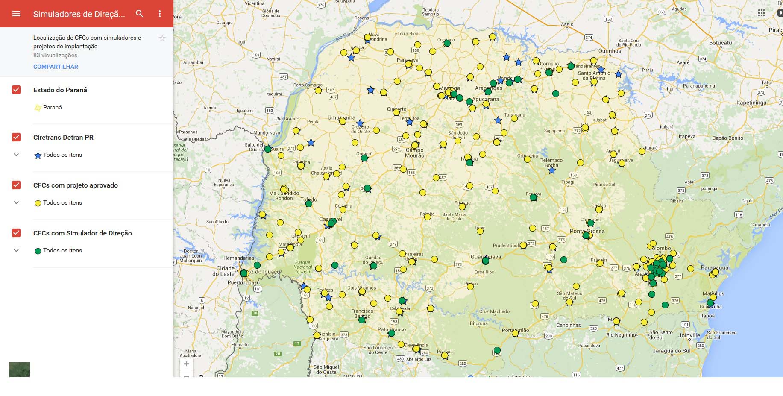Click Todos os itens under Ciretrans Detran PR

click(62, 155)
